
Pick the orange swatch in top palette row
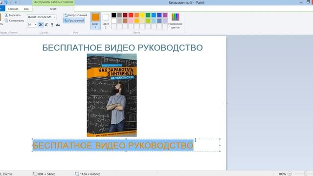pos(136,15)
